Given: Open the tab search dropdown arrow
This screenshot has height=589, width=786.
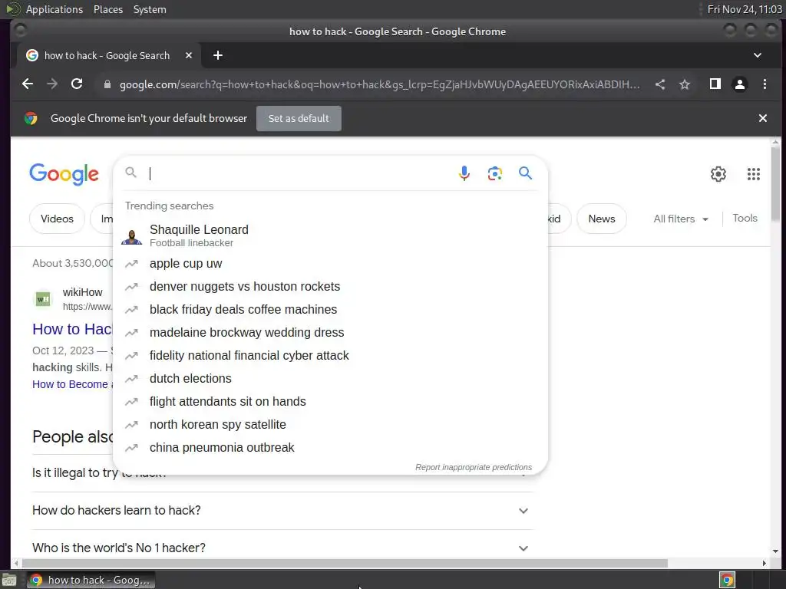Looking at the screenshot, I should tap(758, 55).
